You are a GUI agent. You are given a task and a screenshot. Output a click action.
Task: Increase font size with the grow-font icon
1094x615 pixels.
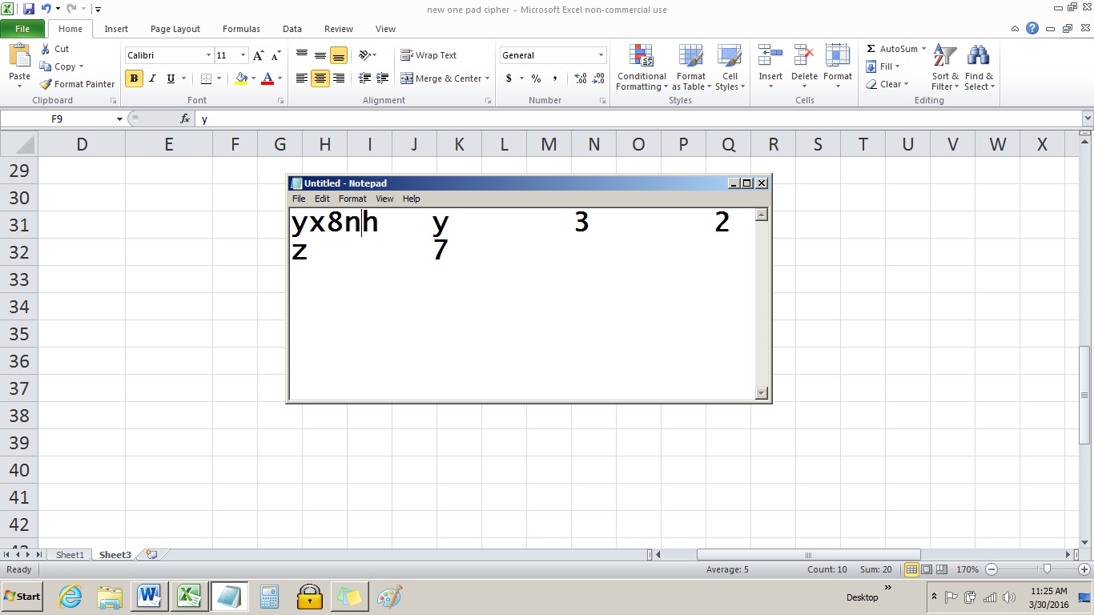(258, 55)
